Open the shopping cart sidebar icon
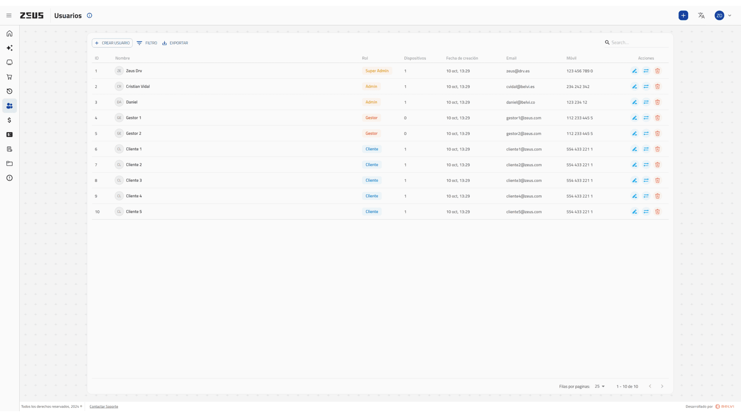 9,77
